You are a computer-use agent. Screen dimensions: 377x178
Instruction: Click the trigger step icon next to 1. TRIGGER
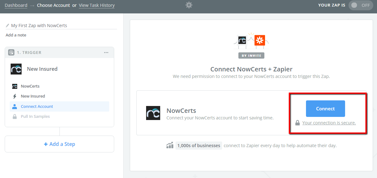click(x=11, y=52)
